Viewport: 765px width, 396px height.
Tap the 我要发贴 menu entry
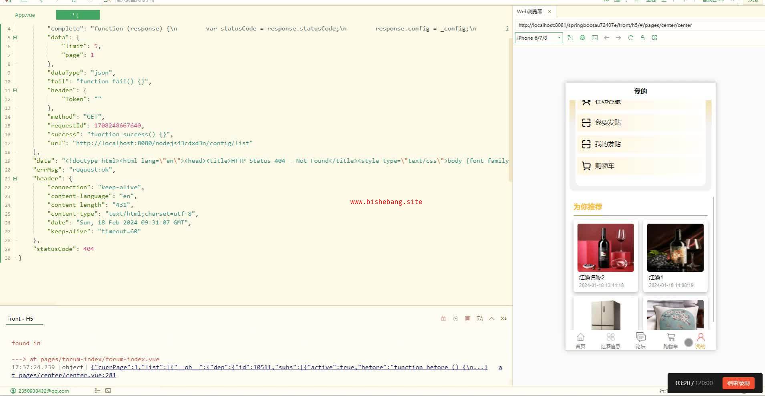pyautogui.click(x=607, y=123)
